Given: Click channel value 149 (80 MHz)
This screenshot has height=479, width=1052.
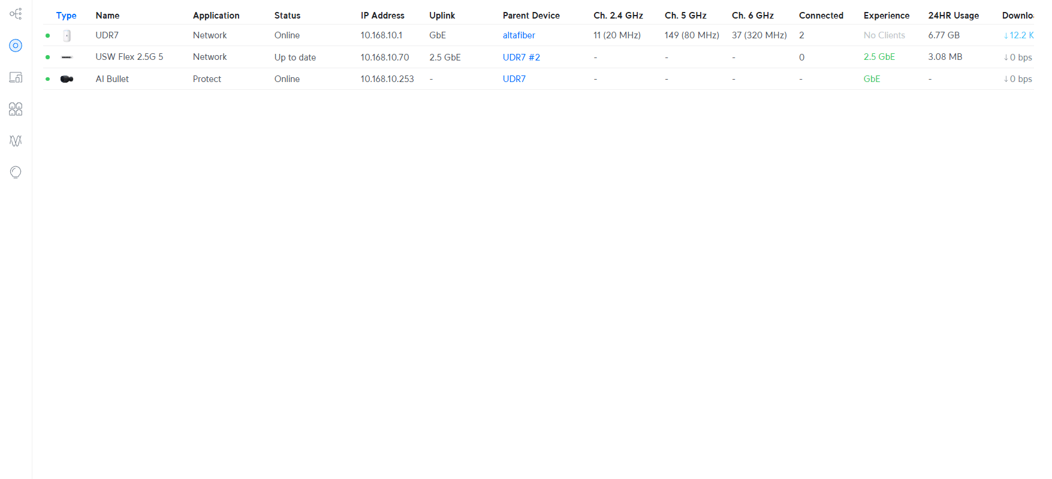Looking at the screenshot, I should (692, 35).
